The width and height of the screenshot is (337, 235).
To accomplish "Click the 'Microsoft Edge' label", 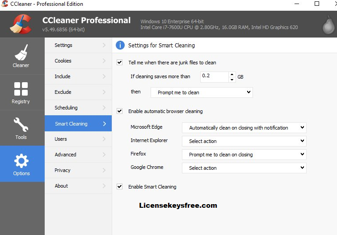I will coord(147,127).
